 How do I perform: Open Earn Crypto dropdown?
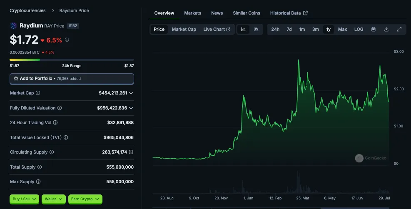click(85, 199)
